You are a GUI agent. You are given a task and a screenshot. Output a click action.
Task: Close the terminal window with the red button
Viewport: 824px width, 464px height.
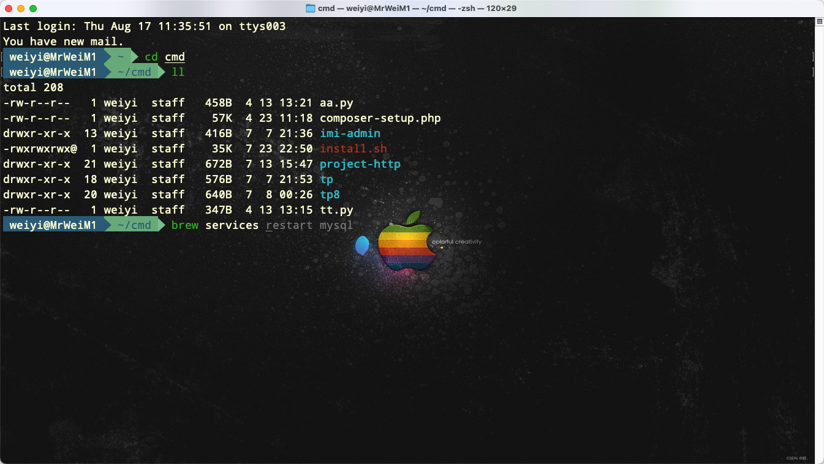[8, 9]
